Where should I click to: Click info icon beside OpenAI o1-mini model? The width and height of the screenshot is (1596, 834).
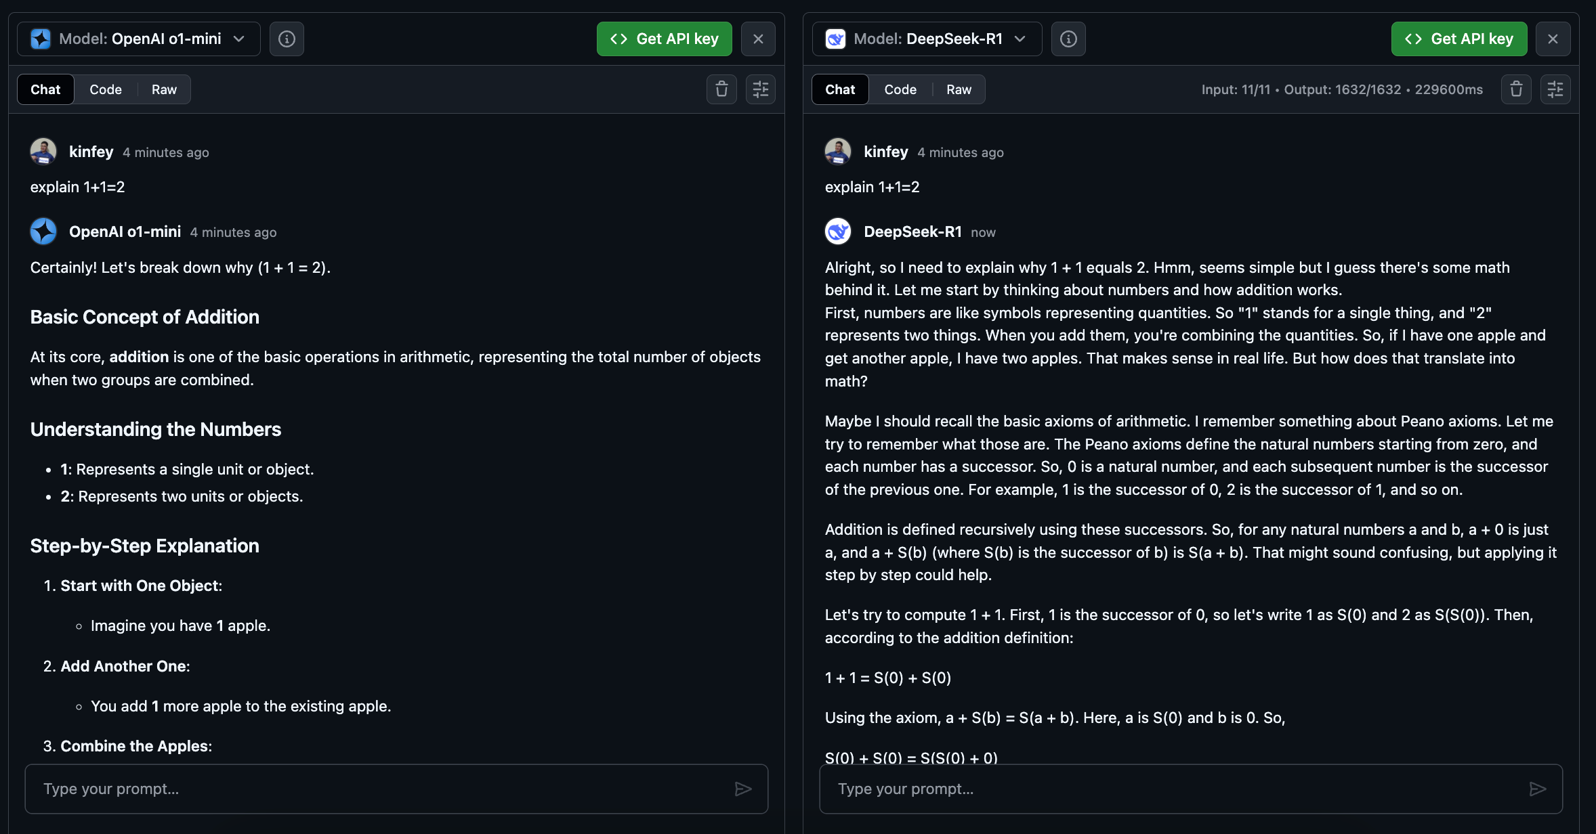coord(287,39)
